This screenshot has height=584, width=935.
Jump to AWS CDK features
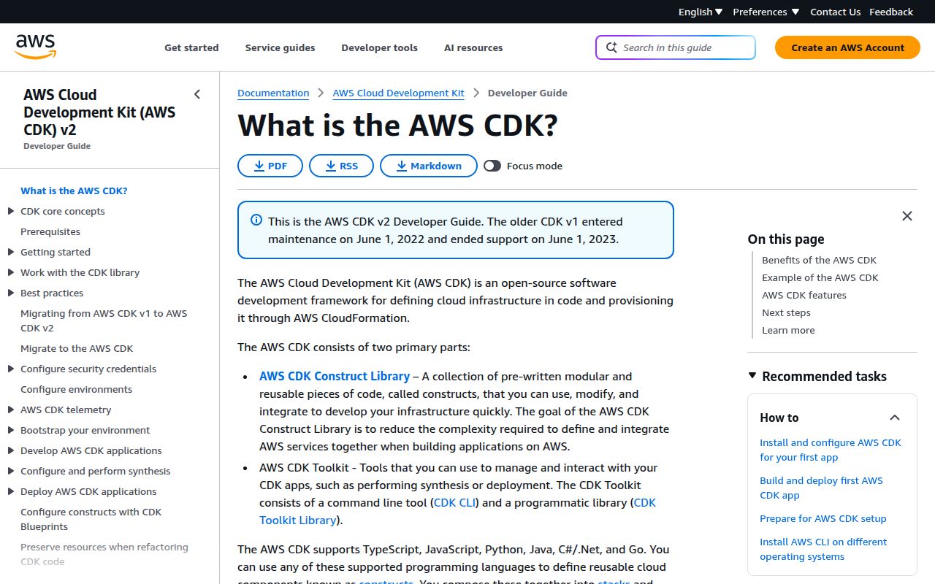click(804, 295)
